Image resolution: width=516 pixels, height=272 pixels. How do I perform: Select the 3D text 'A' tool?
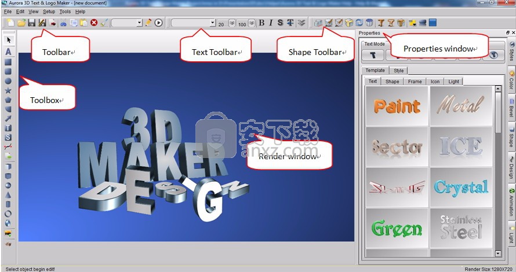tap(8, 52)
